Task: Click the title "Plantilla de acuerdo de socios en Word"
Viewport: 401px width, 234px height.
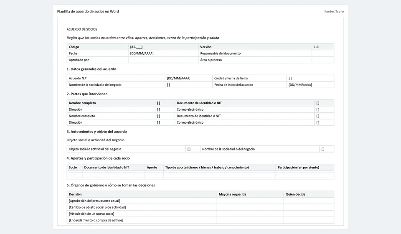Action: [x=88, y=12]
